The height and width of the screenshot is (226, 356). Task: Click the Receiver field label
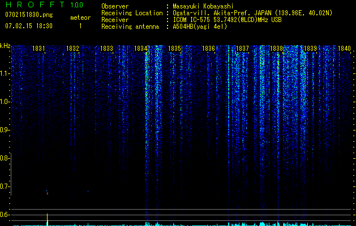click(115, 20)
